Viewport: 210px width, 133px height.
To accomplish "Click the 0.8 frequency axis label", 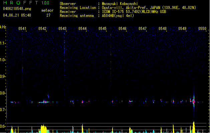I will [x=3, y=93].
